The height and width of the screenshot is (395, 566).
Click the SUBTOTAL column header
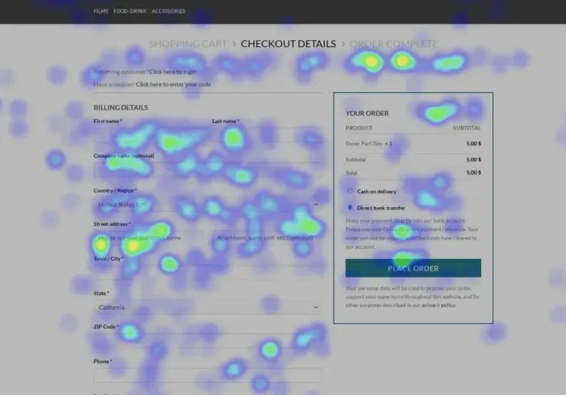point(466,128)
